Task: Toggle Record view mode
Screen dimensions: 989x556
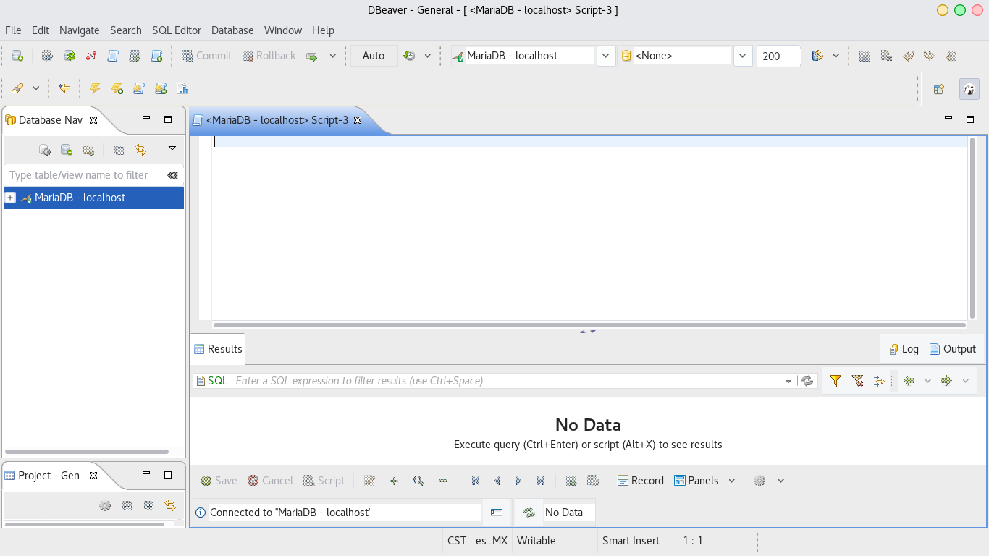Action: [640, 481]
